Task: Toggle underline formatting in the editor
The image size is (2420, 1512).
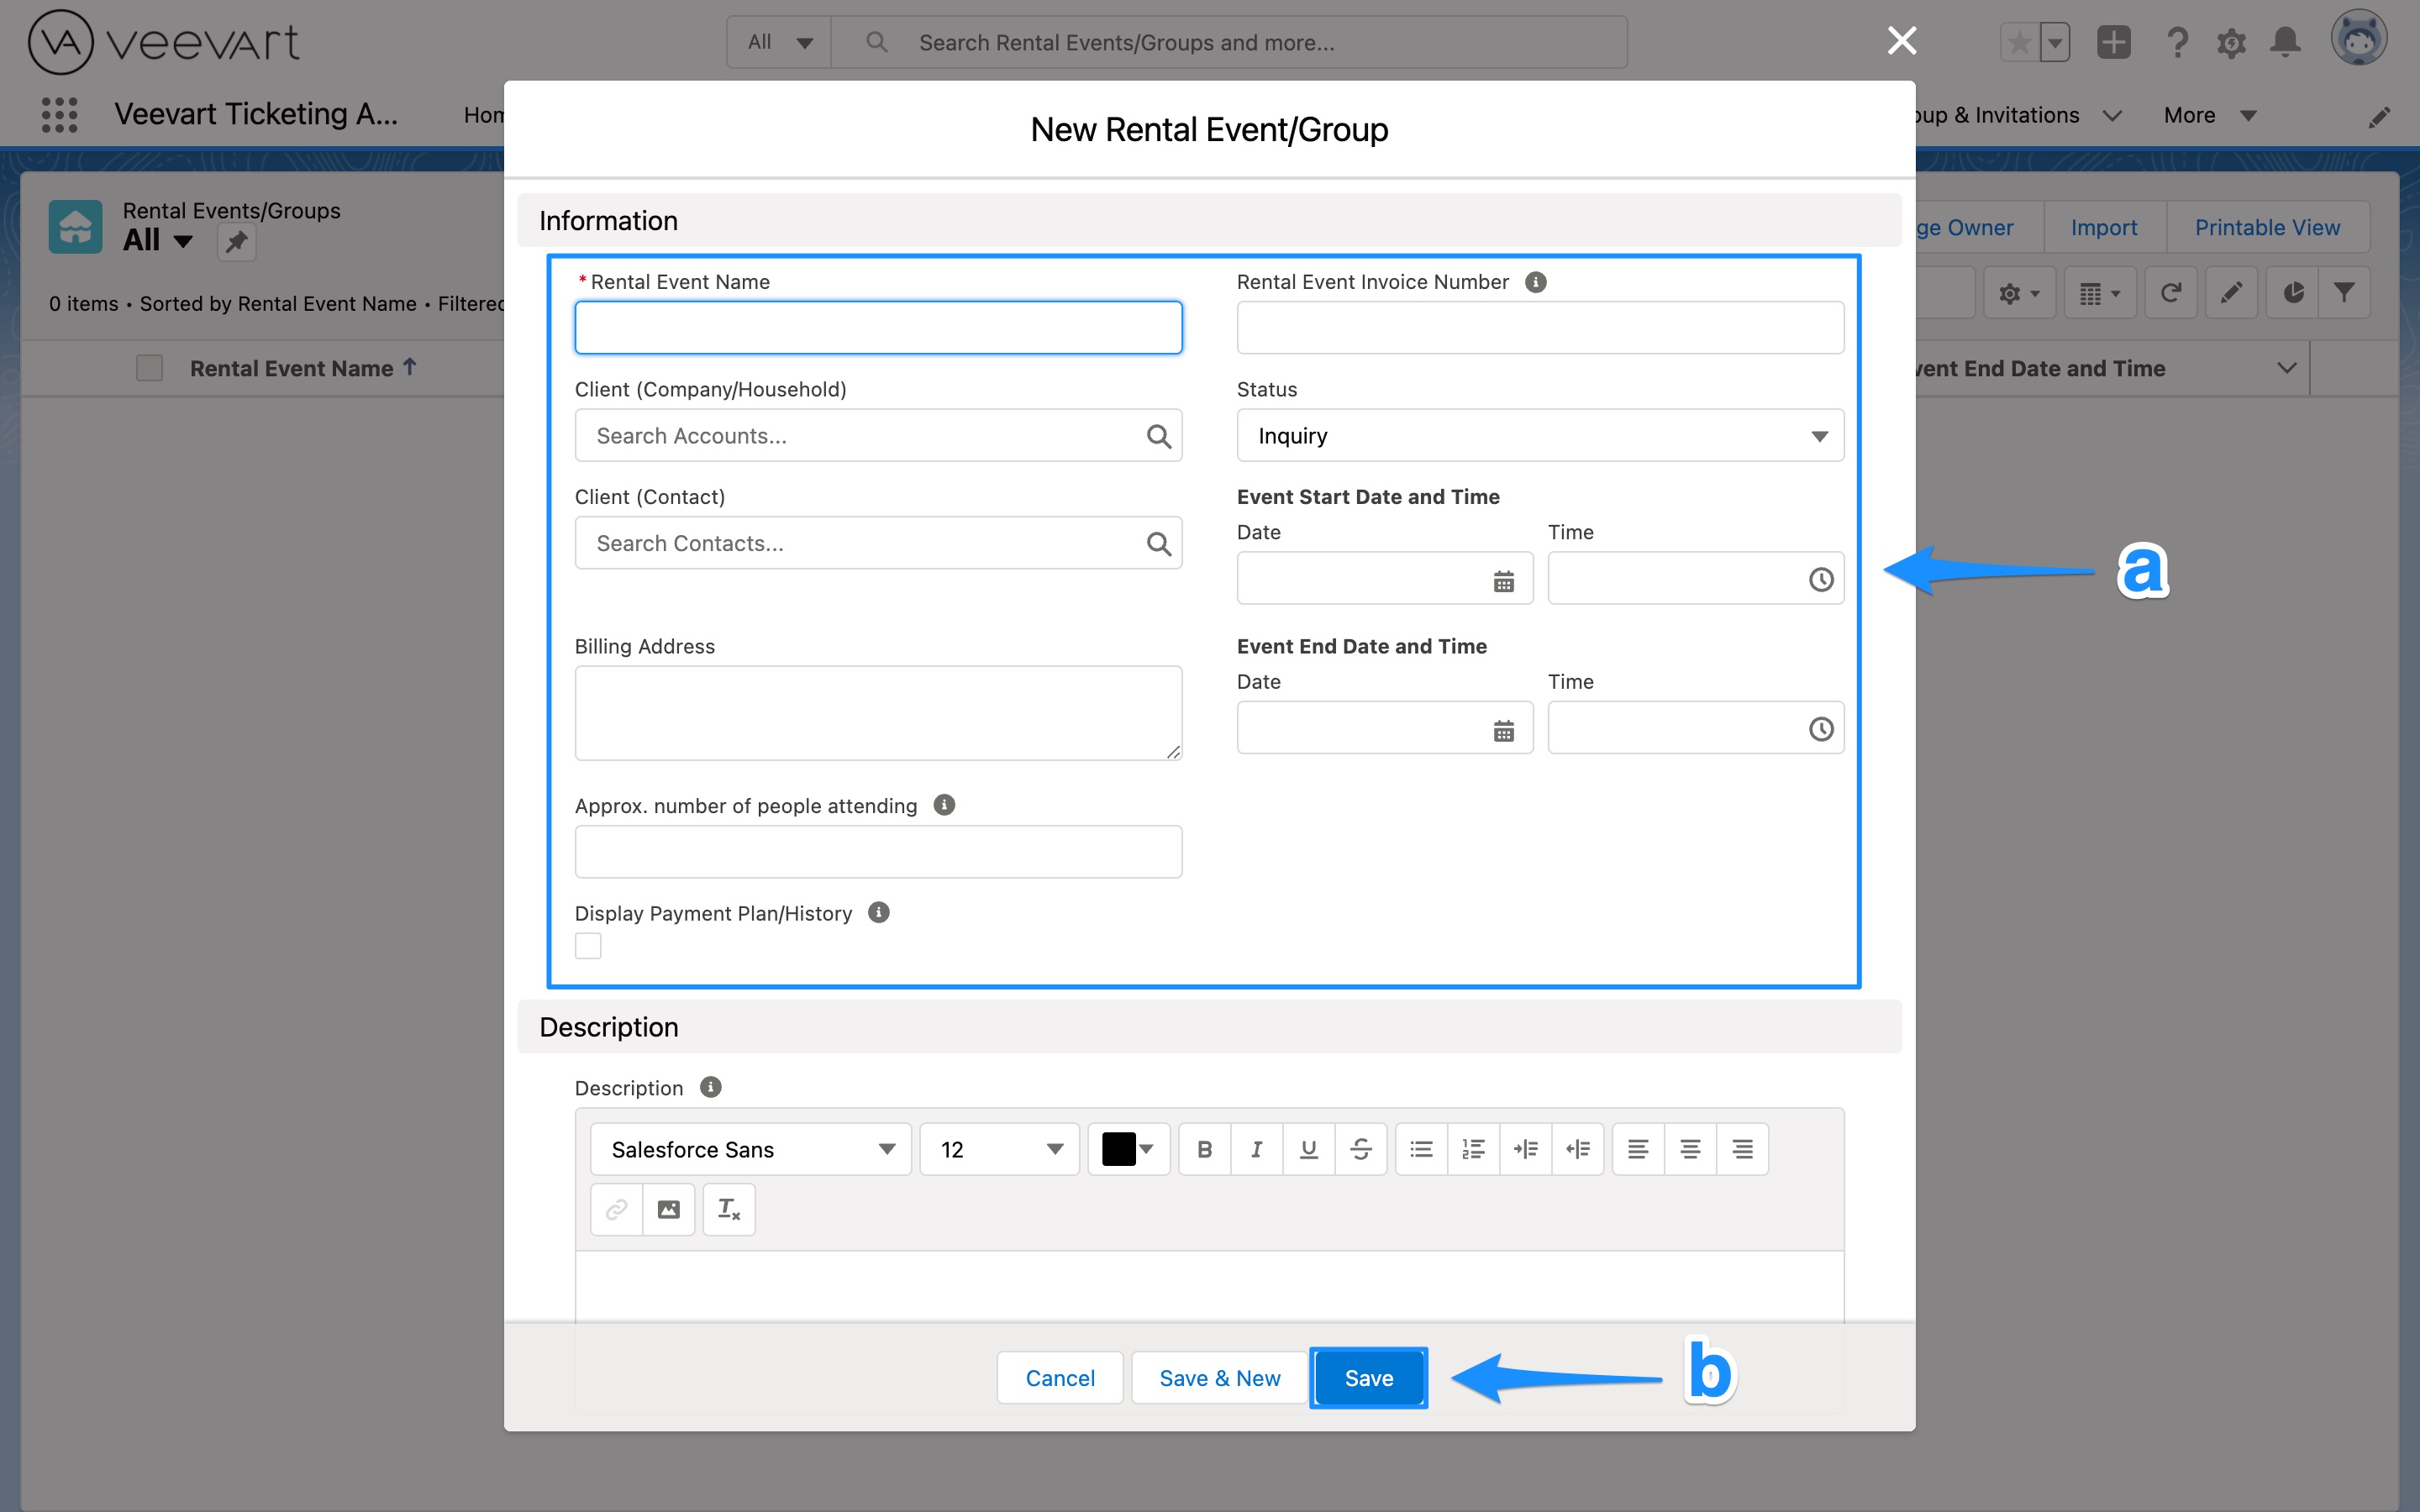Action: tap(1308, 1148)
